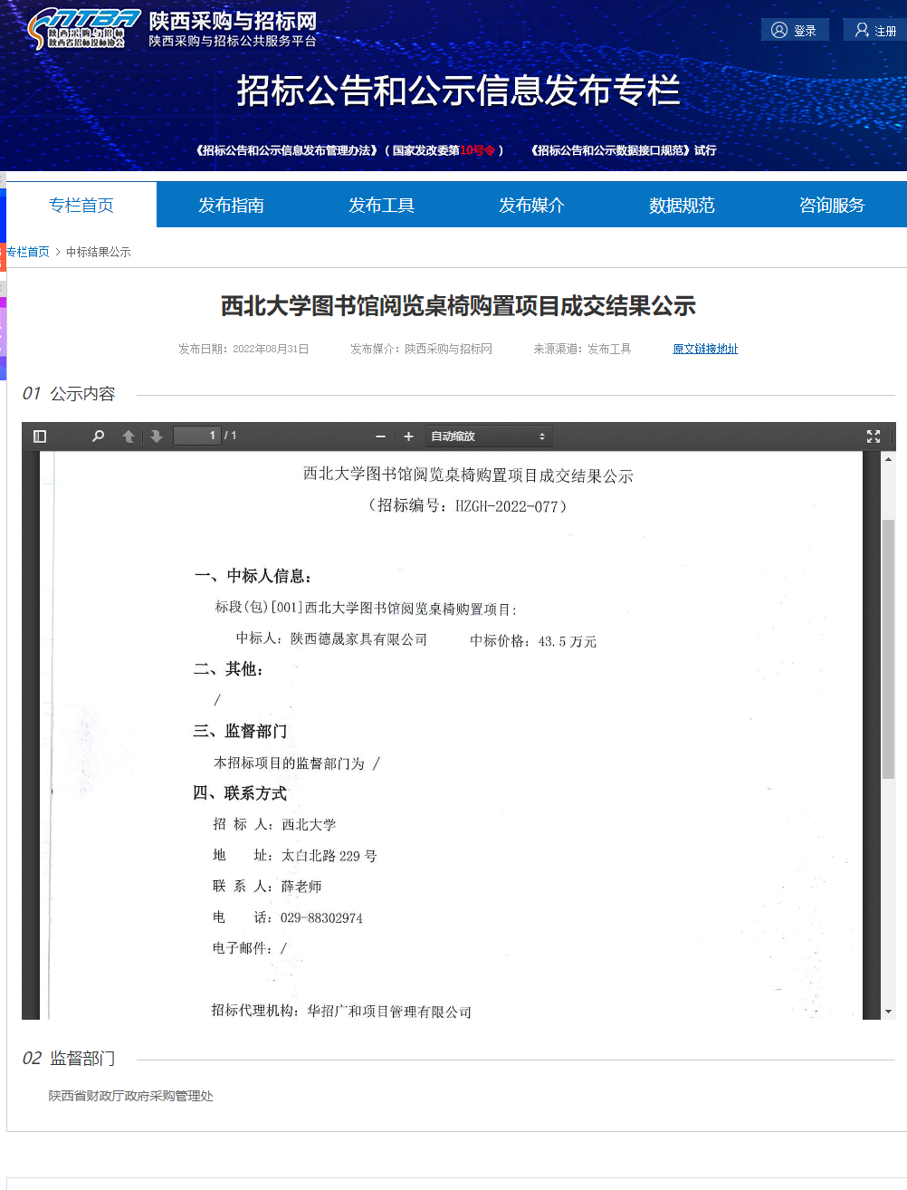The height and width of the screenshot is (1190, 907).
Task: Switch to the 发布指南 tab
Action: pyautogui.click(x=231, y=205)
